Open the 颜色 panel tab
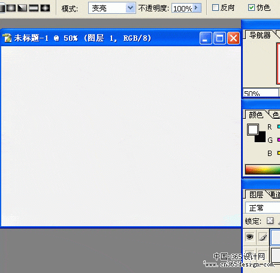This screenshot has height=273, width=280. [x=256, y=115]
